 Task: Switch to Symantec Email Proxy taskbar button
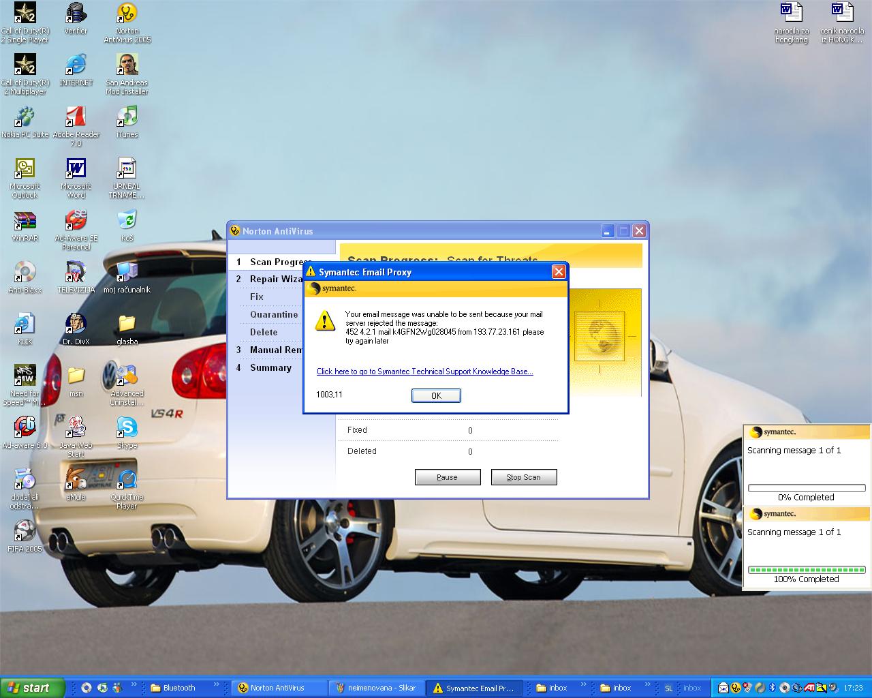point(475,688)
